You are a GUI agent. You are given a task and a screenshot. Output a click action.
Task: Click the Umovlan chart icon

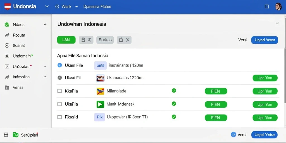(x=7, y=66)
